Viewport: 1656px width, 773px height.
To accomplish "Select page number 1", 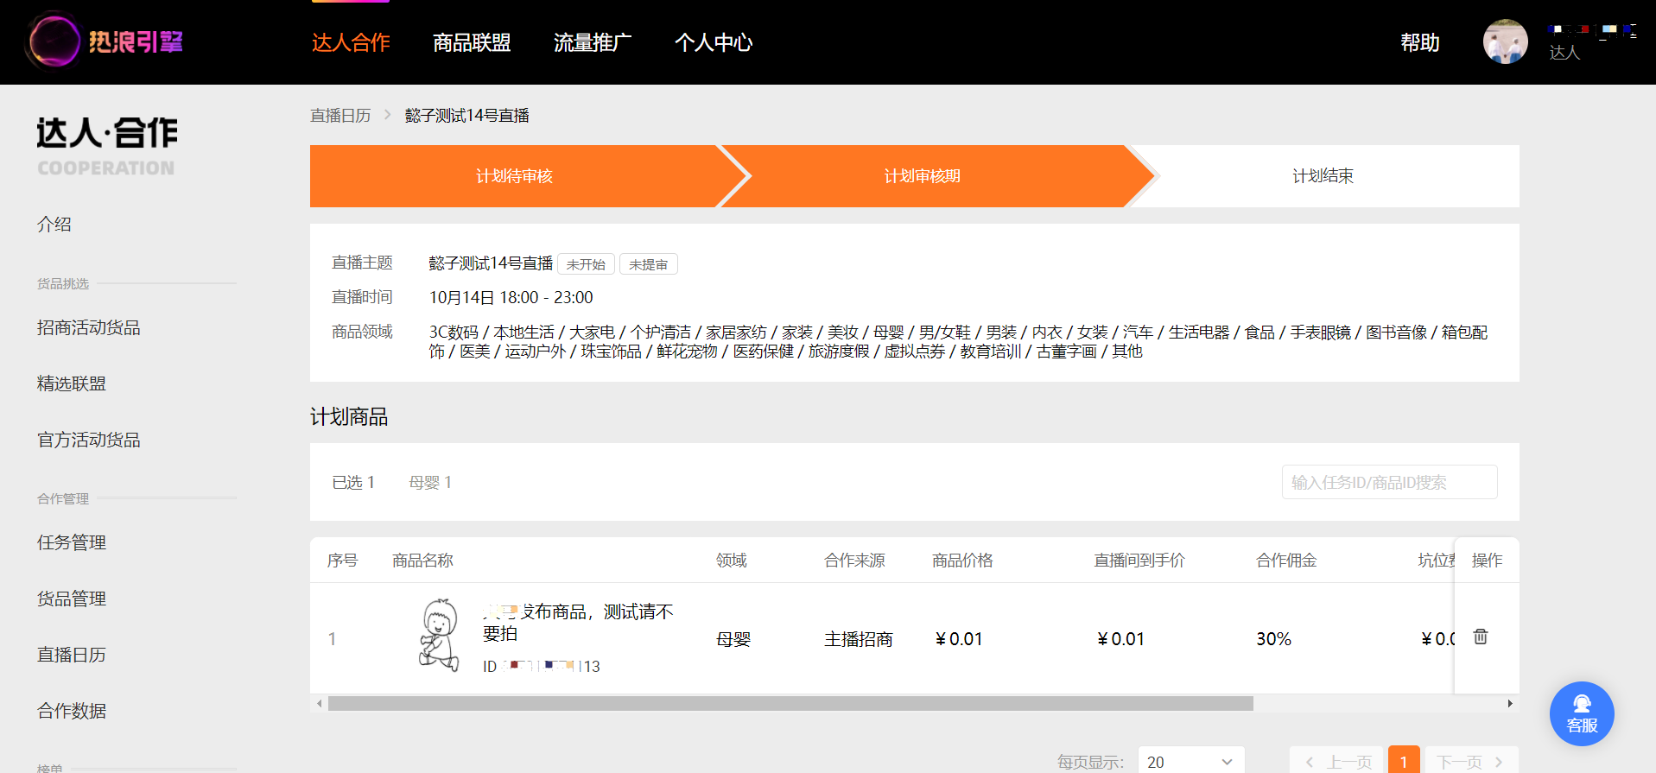I will (1404, 762).
